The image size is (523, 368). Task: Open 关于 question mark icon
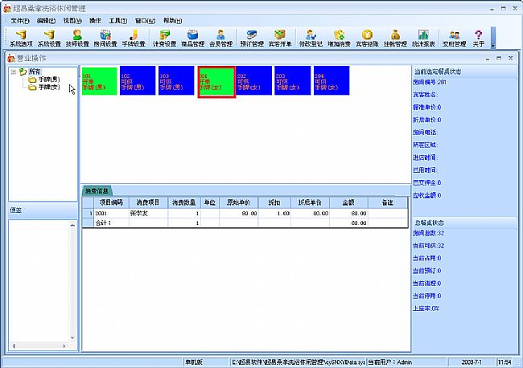pyautogui.click(x=478, y=39)
